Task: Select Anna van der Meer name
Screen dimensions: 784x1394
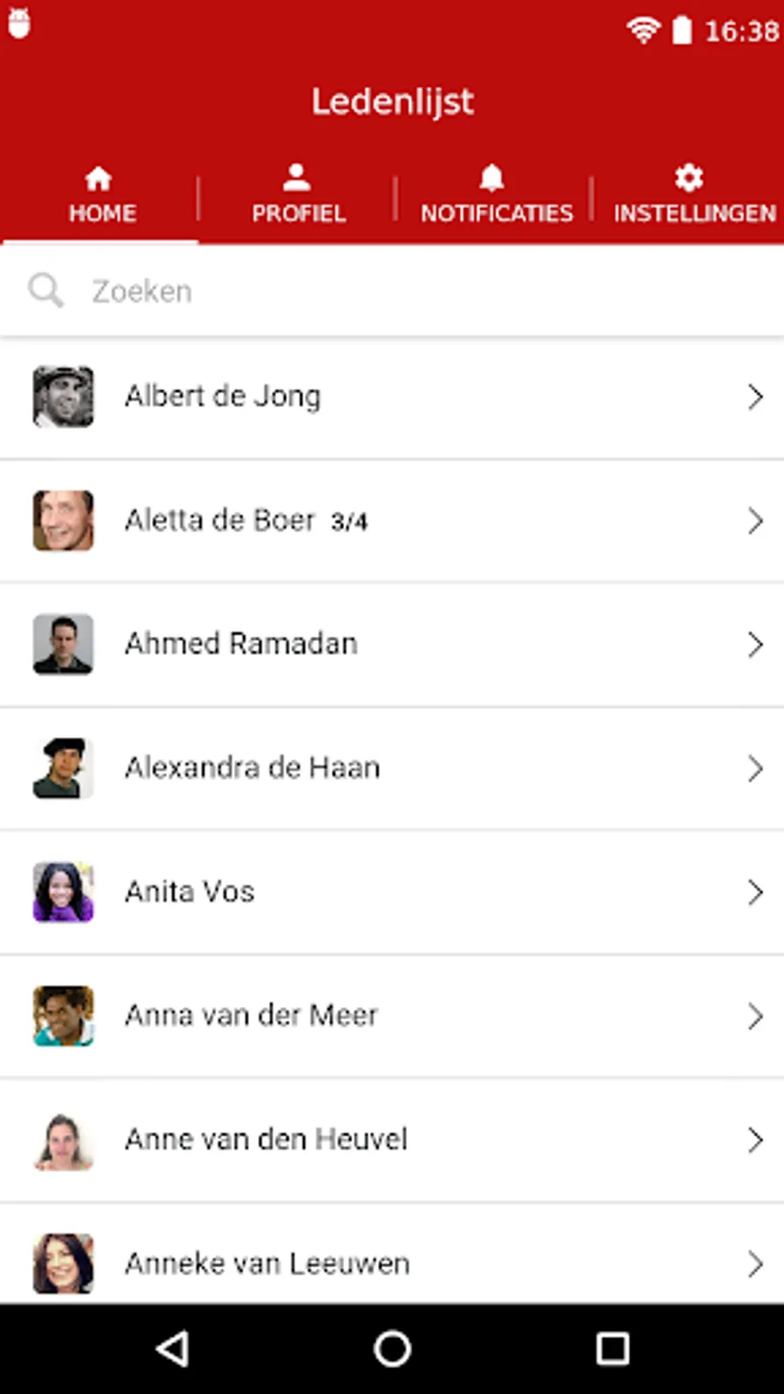Action: point(251,1016)
